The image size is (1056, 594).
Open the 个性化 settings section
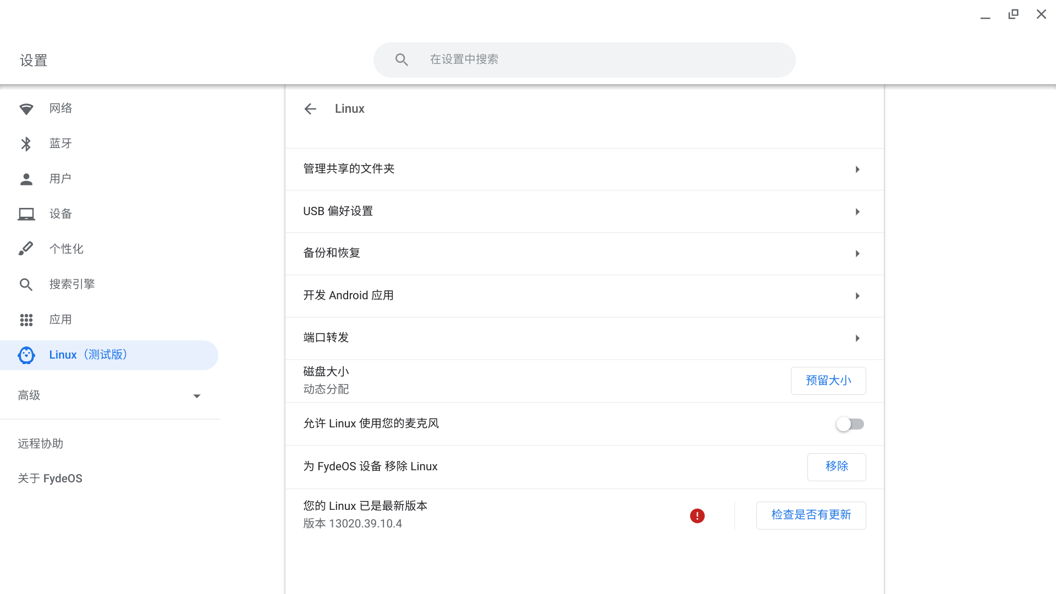[x=67, y=249]
